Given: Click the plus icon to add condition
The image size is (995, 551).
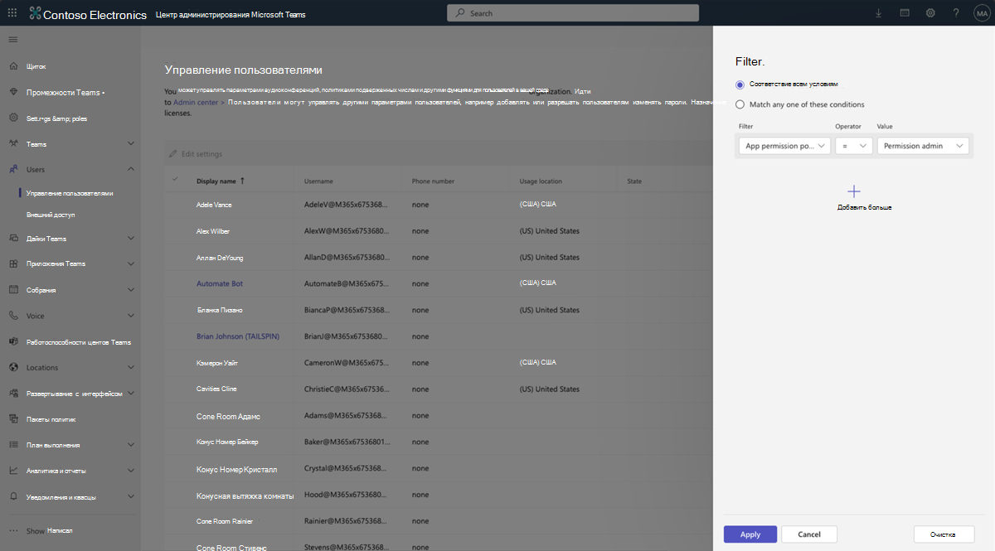Looking at the screenshot, I should pos(854,191).
